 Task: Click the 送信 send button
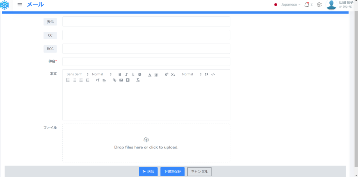[x=148, y=171]
